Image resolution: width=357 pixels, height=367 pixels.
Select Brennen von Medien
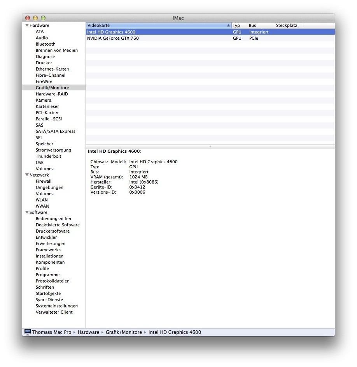click(x=57, y=50)
